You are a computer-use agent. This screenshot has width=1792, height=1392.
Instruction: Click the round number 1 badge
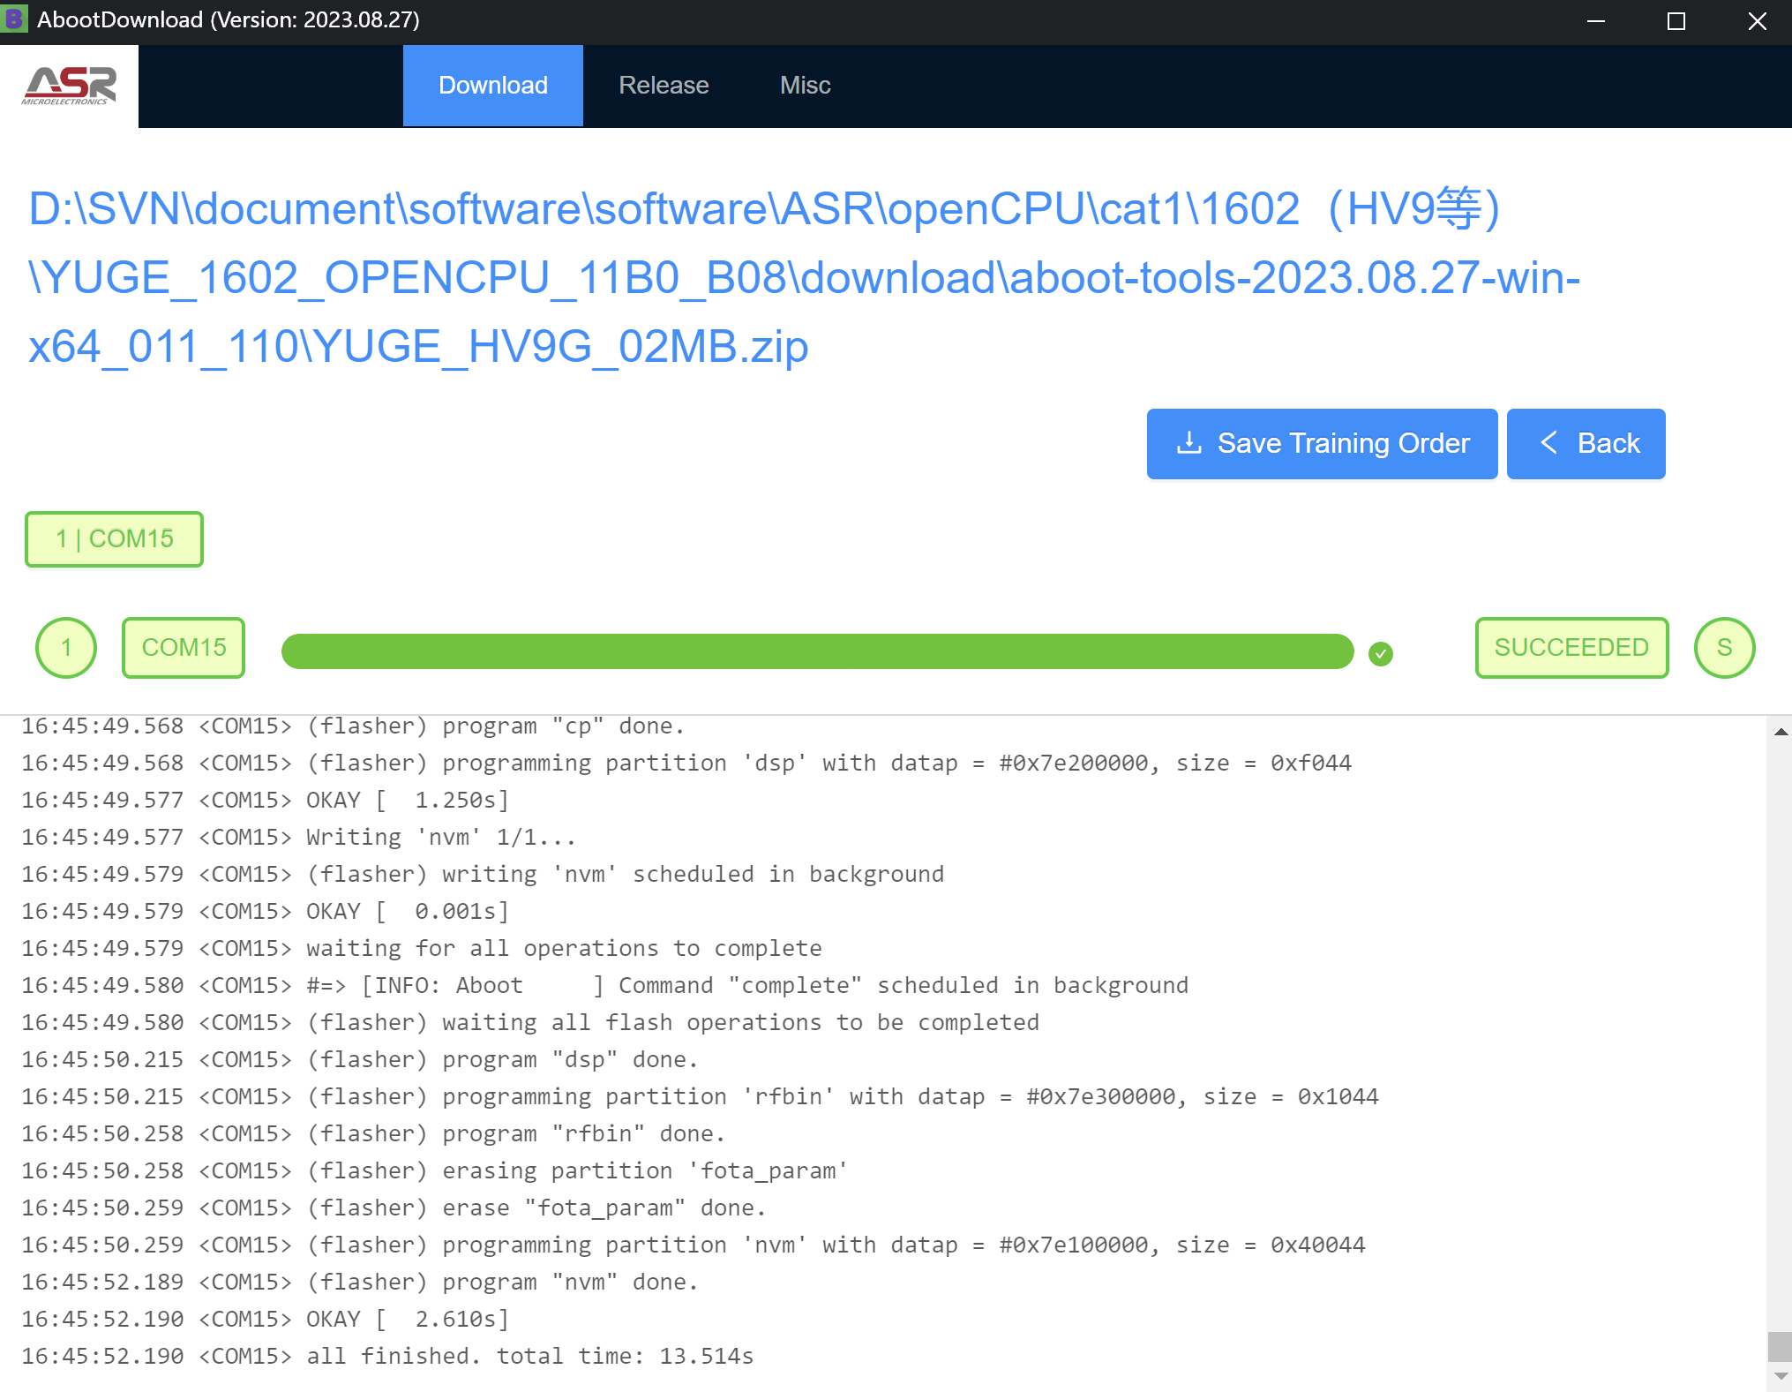pos(66,648)
